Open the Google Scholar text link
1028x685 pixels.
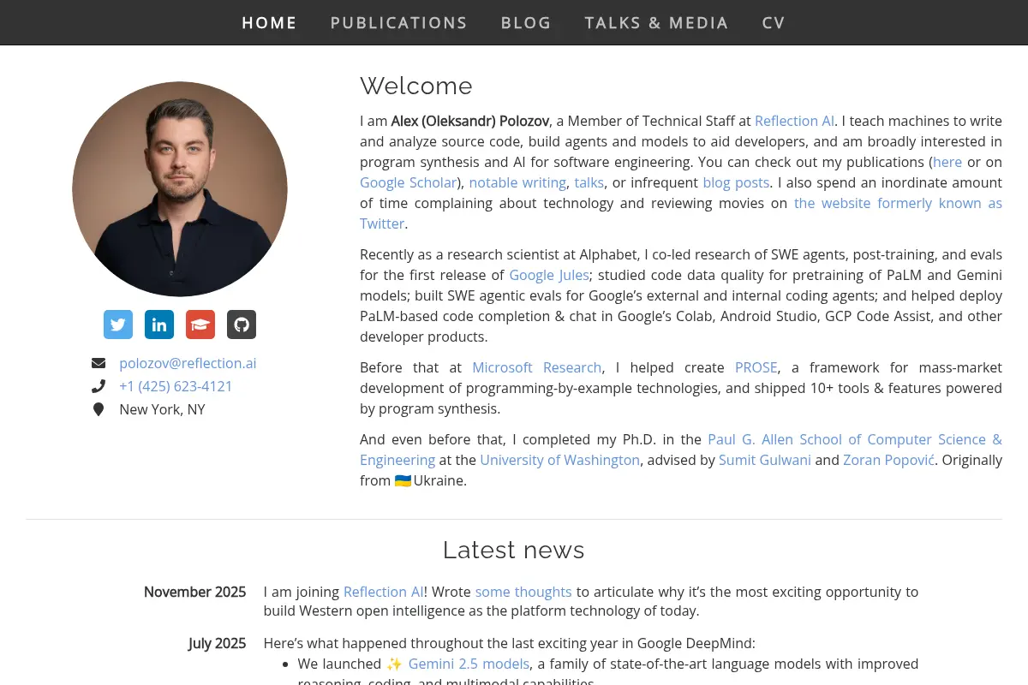409,182
